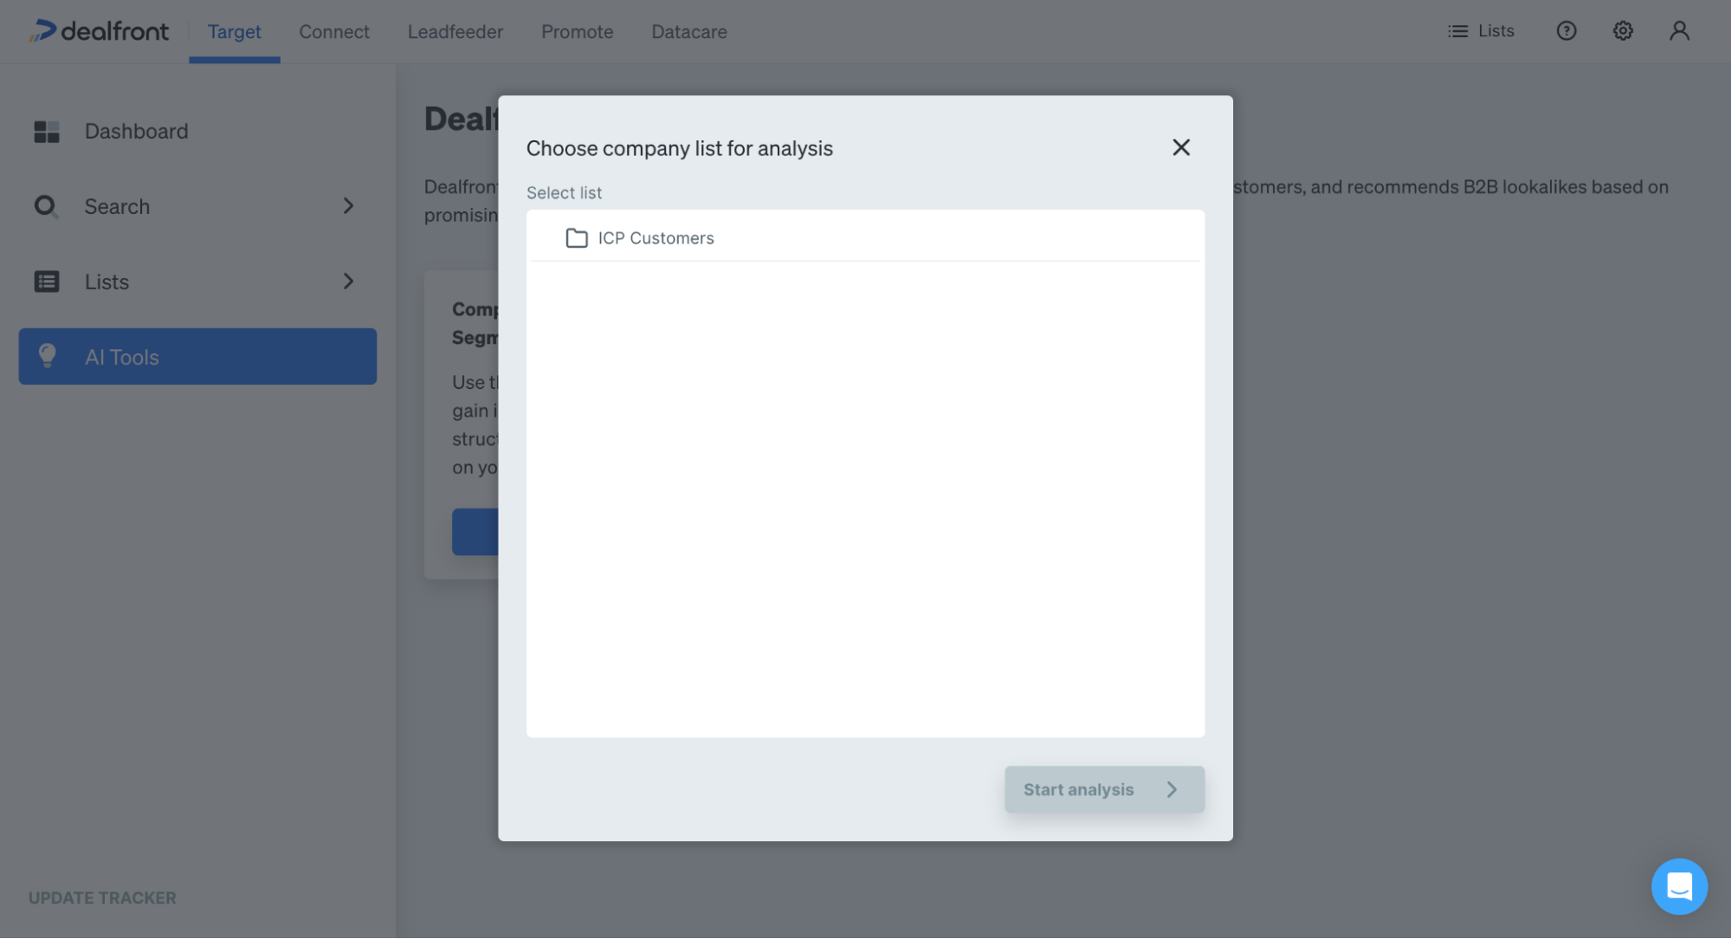The width and height of the screenshot is (1731, 939).
Task: Switch to the Connect tab
Action: click(x=334, y=31)
